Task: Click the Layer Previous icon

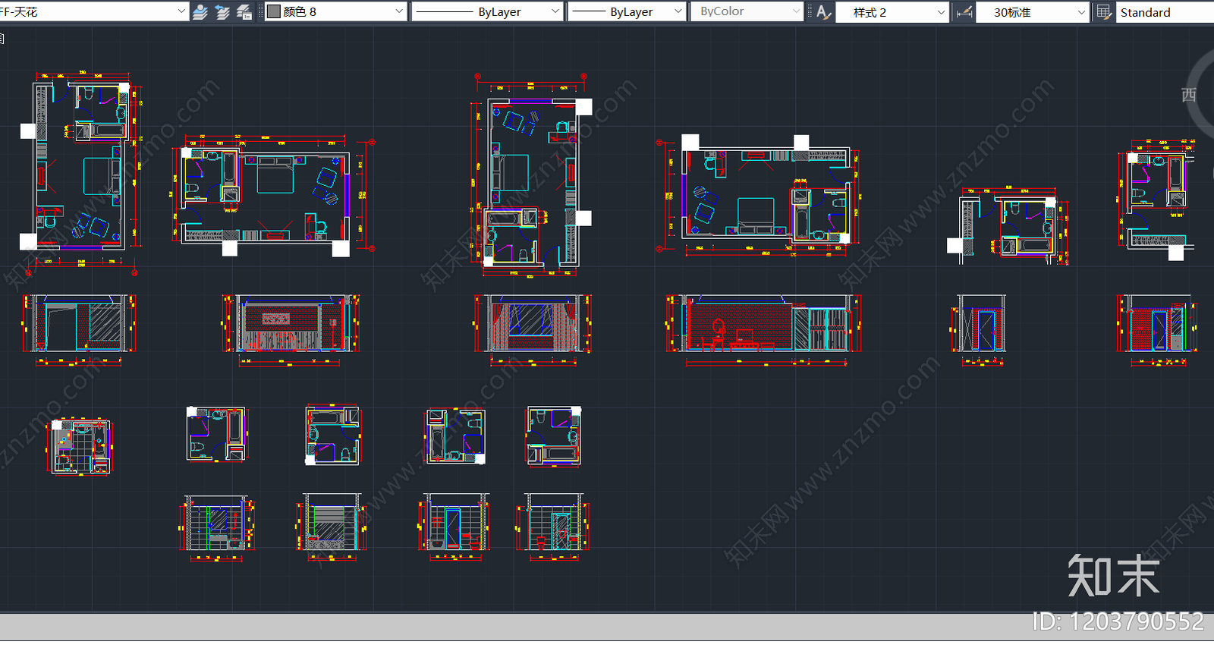Action: (222, 12)
